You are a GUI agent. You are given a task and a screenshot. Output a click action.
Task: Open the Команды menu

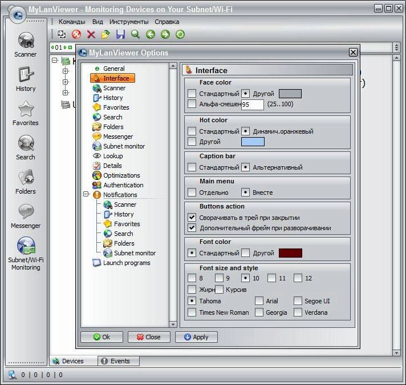click(x=72, y=22)
